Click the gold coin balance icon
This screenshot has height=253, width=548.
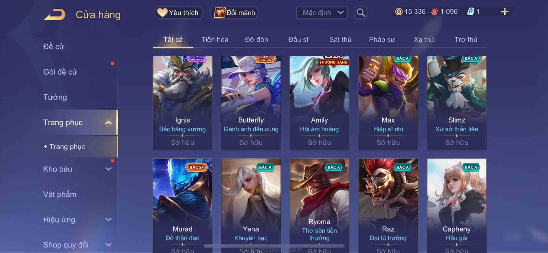(x=399, y=12)
